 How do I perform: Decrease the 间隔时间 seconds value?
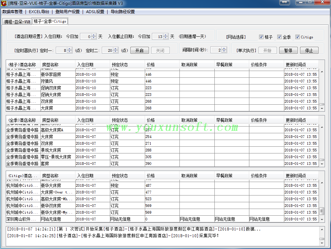coord(224,51)
